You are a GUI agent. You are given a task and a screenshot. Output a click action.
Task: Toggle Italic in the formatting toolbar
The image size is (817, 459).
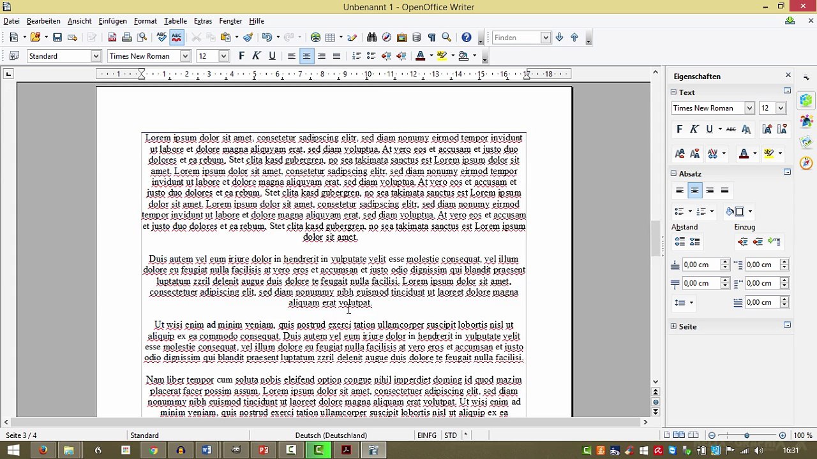(x=257, y=56)
